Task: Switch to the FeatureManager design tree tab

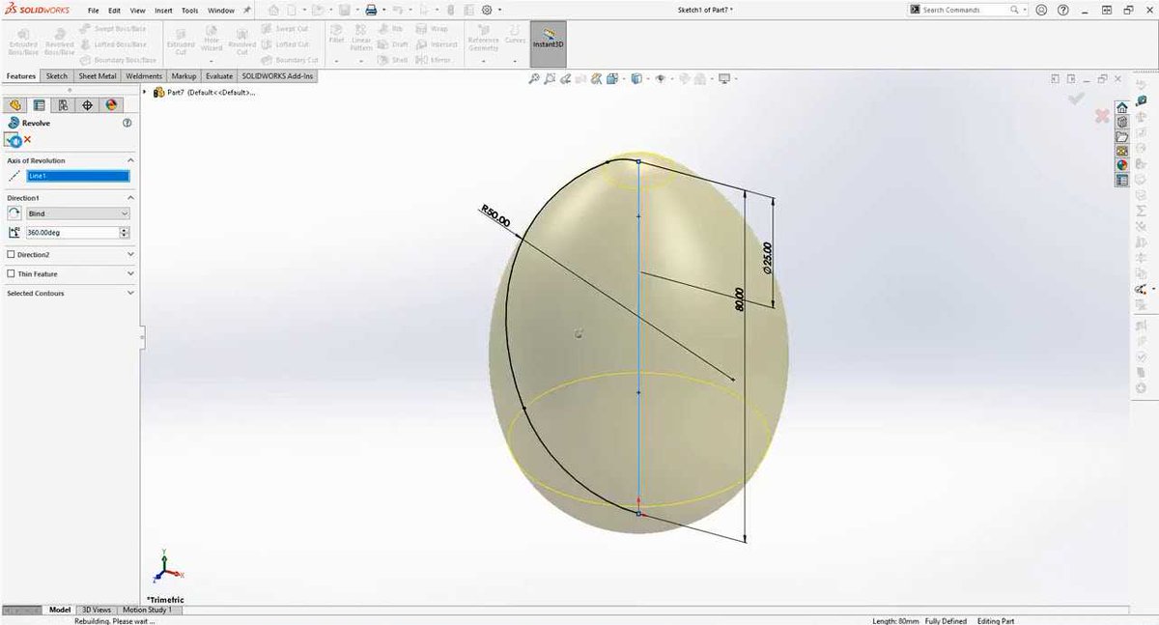Action: click(15, 105)
